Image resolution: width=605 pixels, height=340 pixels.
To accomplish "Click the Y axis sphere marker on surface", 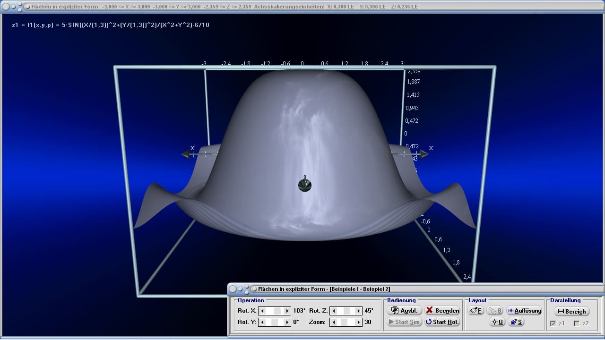I will click(x=305, y=185).
